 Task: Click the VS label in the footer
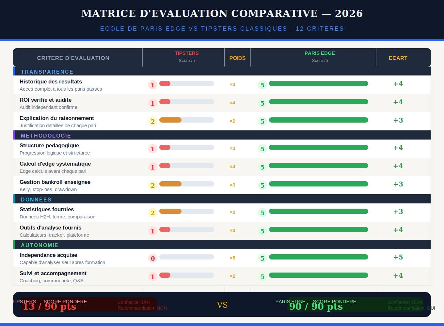[222, 305]
